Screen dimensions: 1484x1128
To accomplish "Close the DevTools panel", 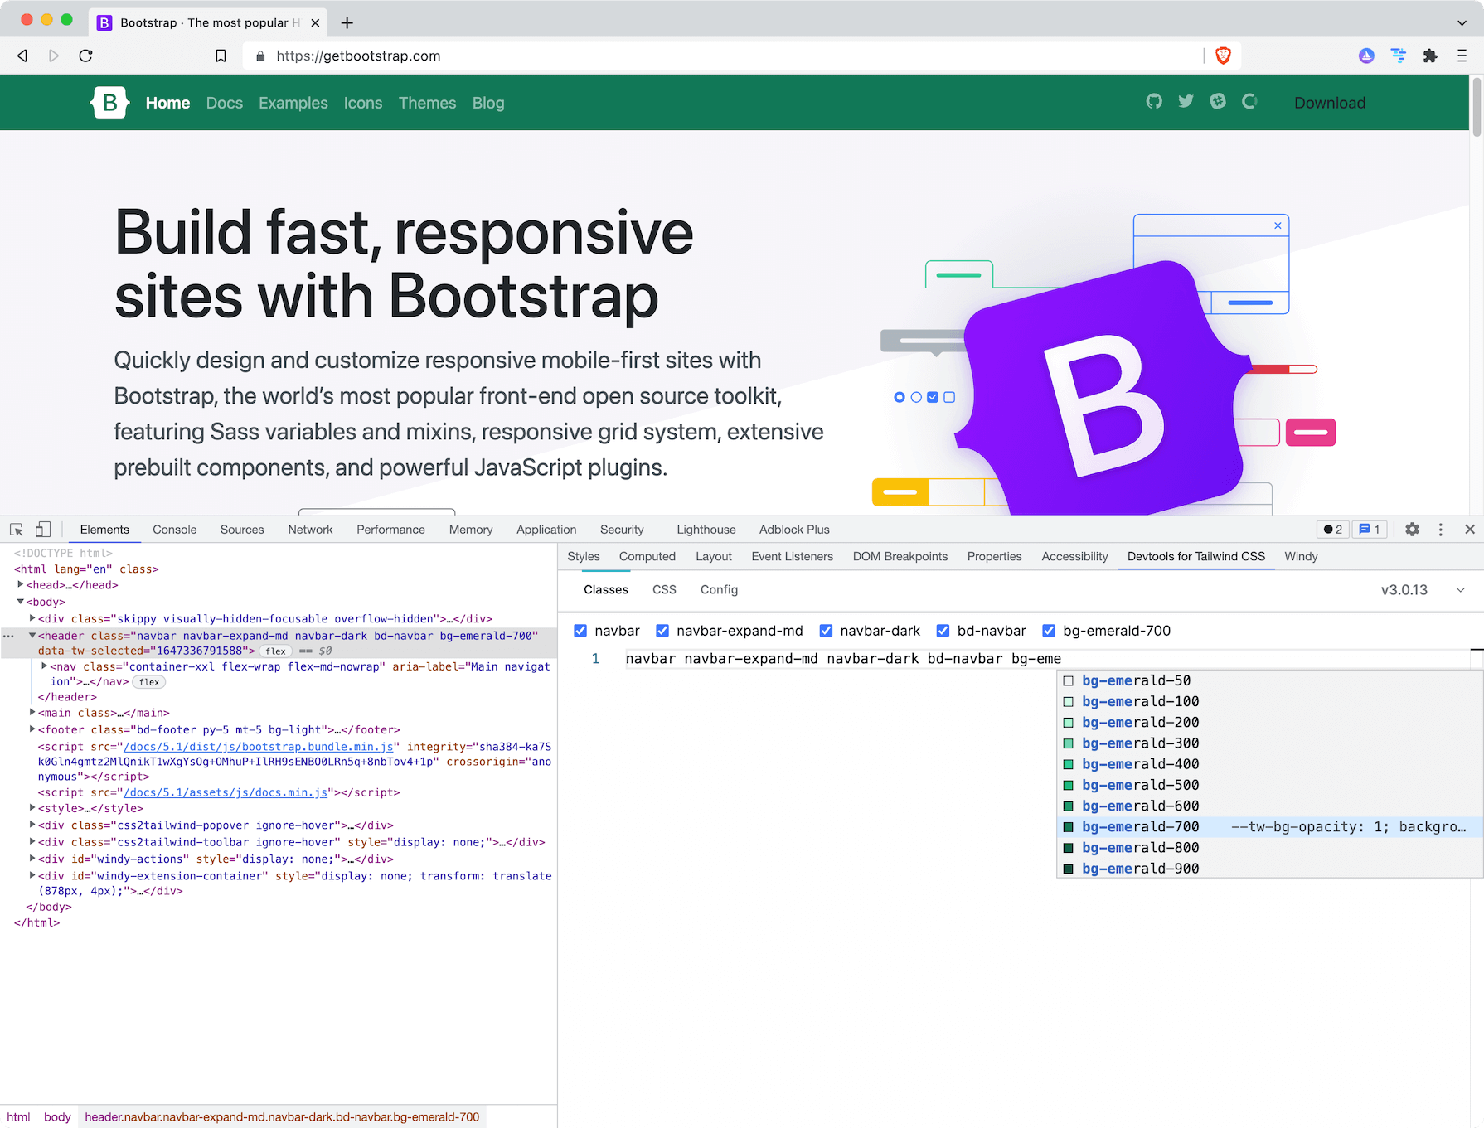I will pyautogui.click(x=1470, y=530).
